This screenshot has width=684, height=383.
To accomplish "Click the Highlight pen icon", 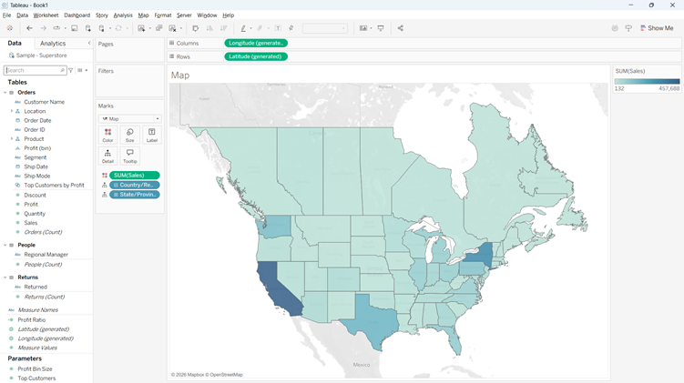I will pos(243,28).
